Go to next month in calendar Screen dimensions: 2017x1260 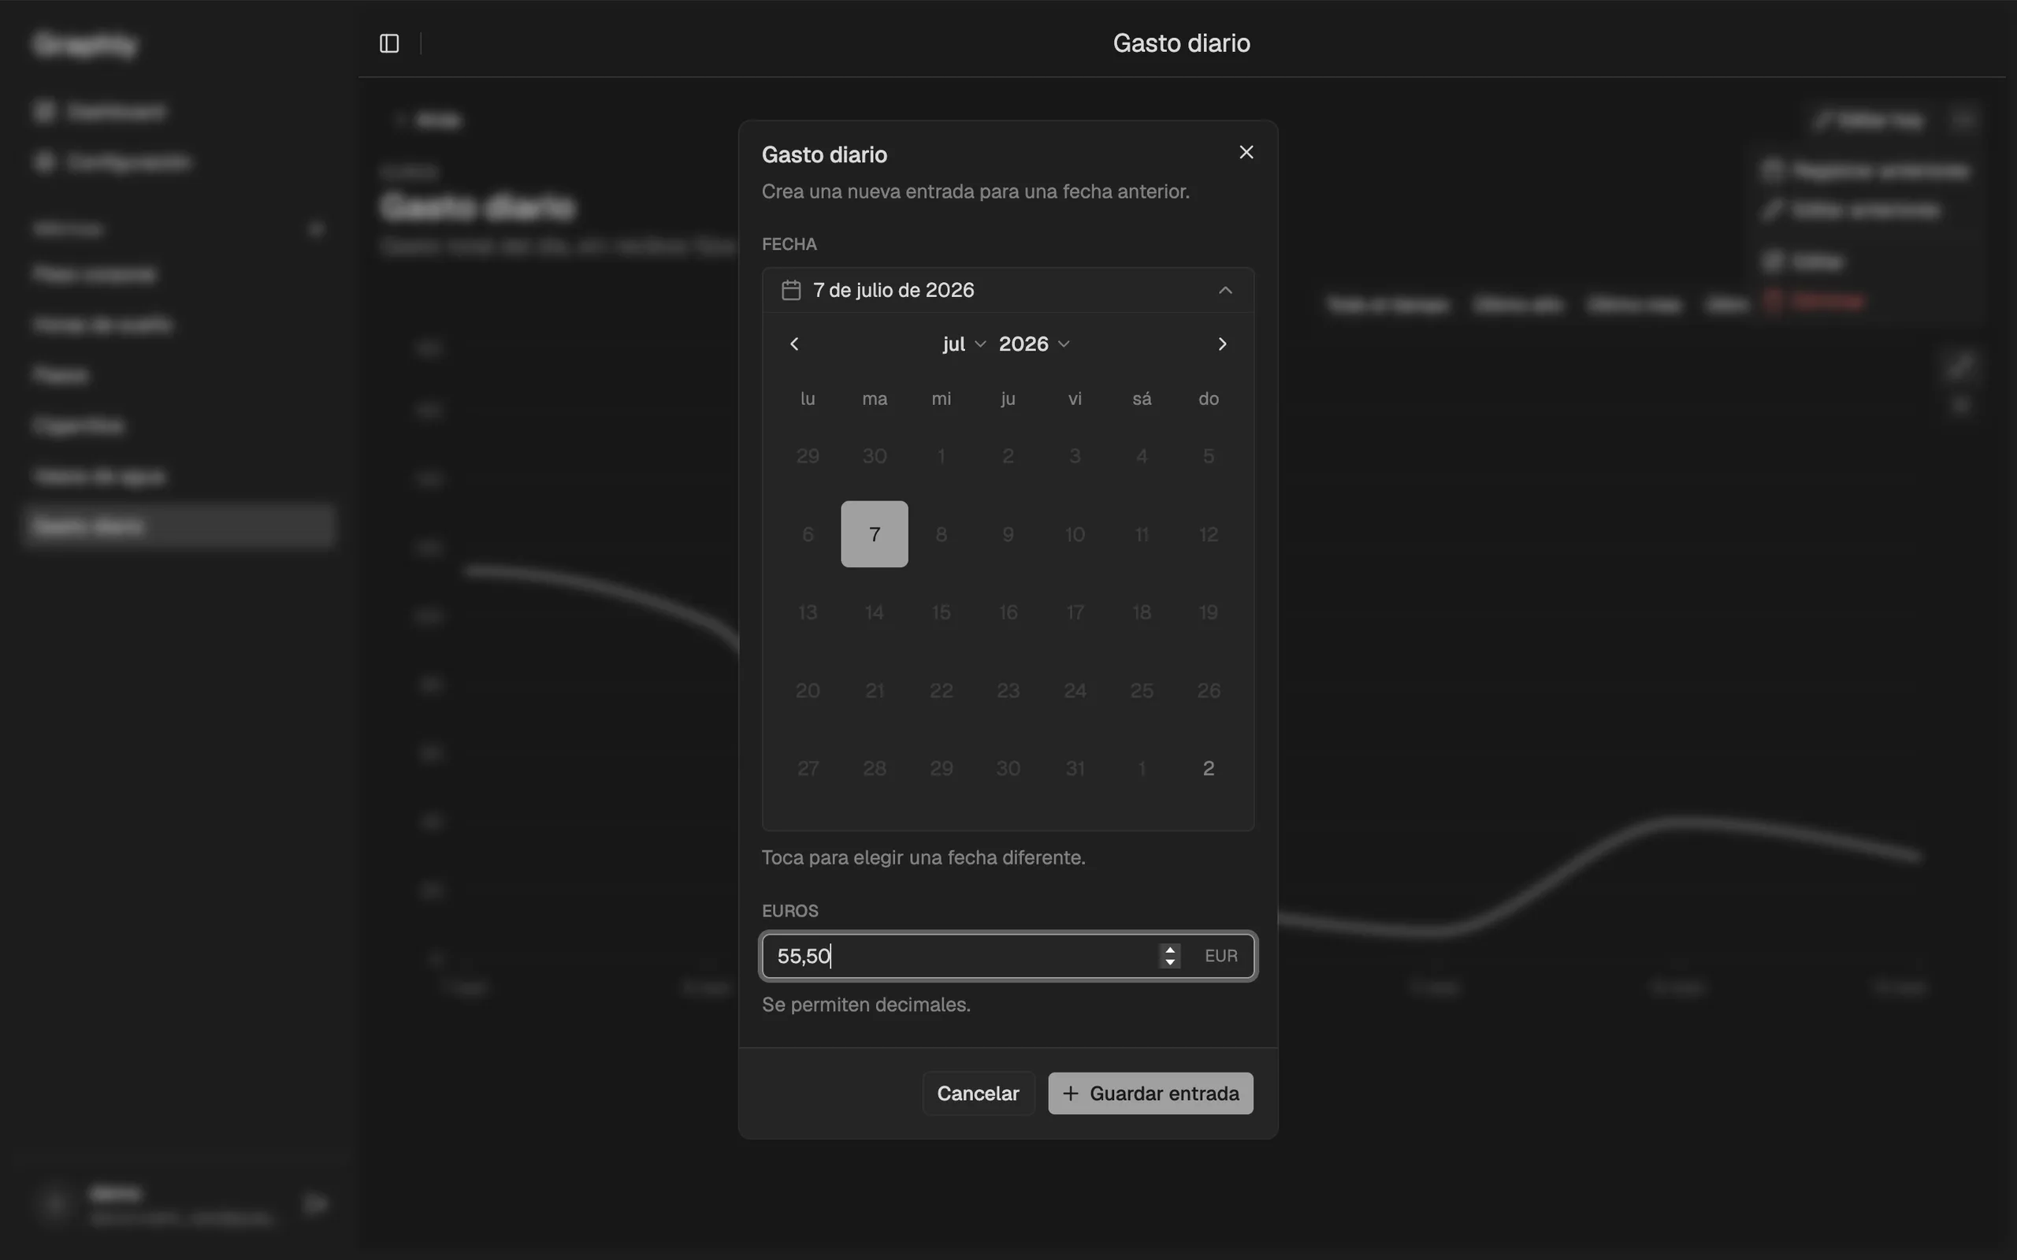(1222, 344)
